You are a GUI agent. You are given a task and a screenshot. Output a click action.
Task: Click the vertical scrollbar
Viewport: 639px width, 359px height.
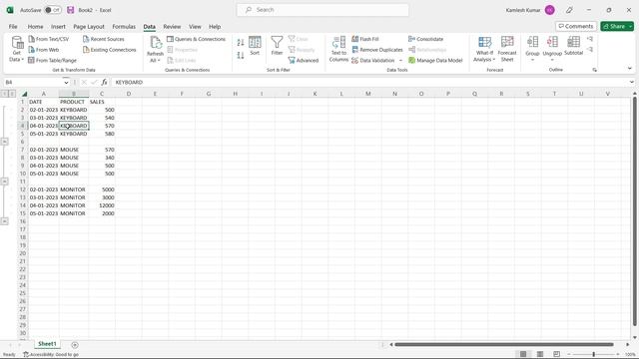pyautogui.click(x=635, y=211)
